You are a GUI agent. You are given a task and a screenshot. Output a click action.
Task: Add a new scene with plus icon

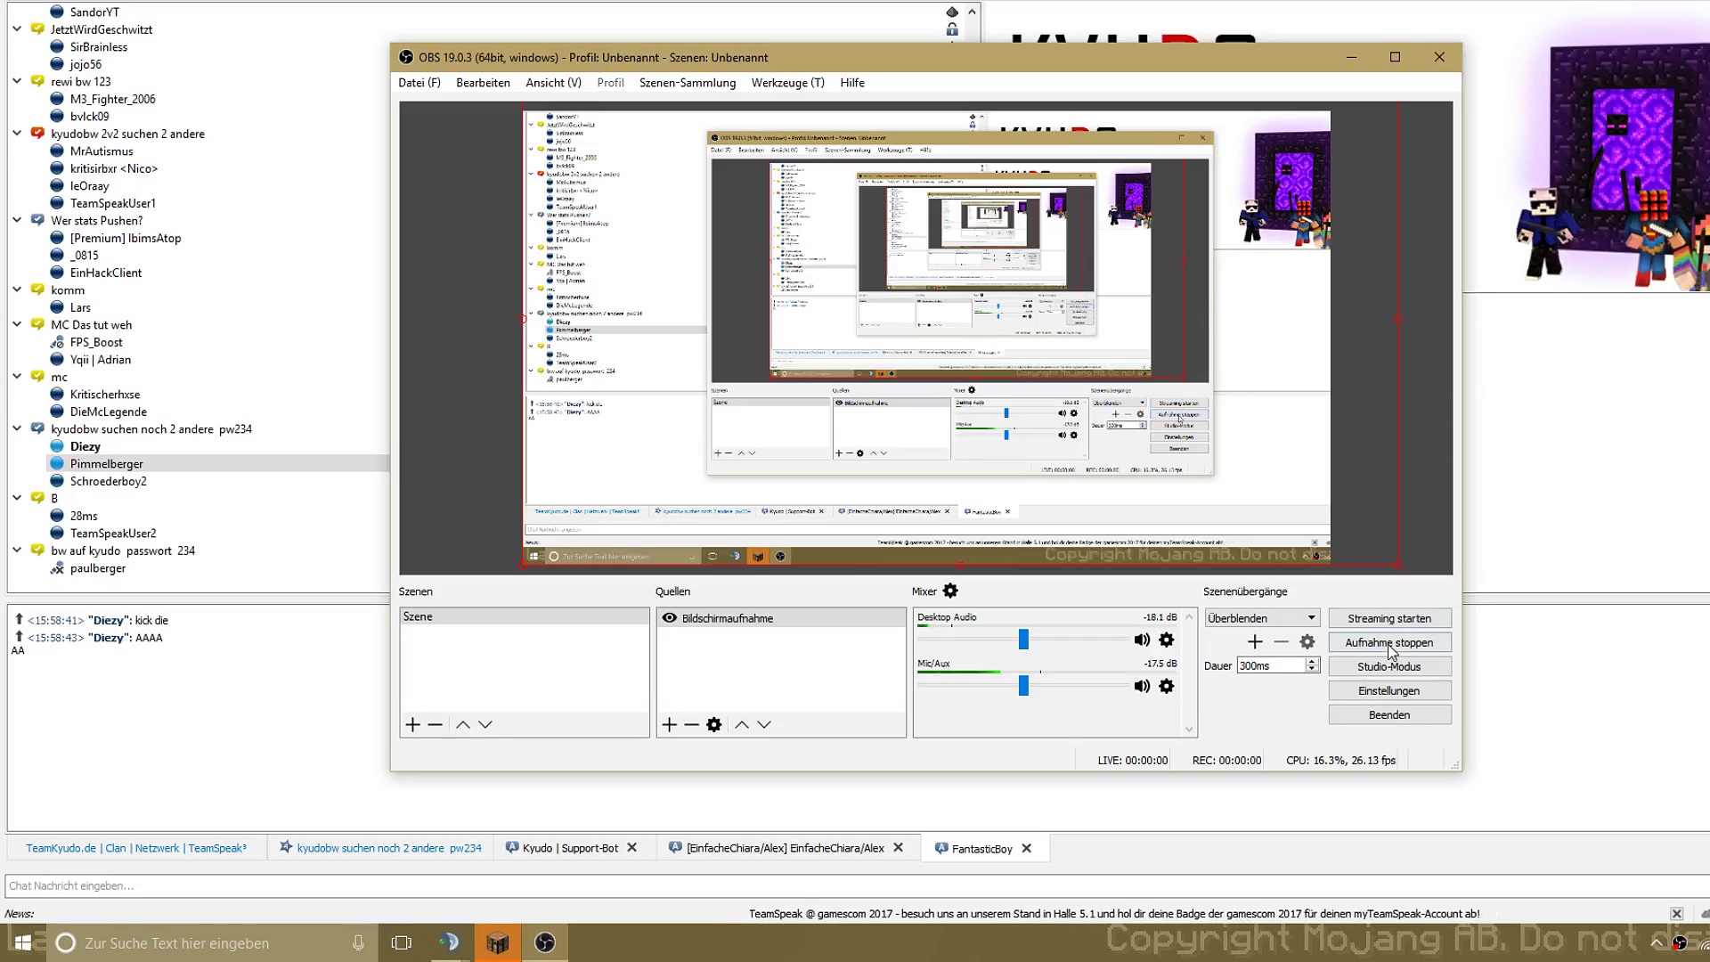pos(412,725)
